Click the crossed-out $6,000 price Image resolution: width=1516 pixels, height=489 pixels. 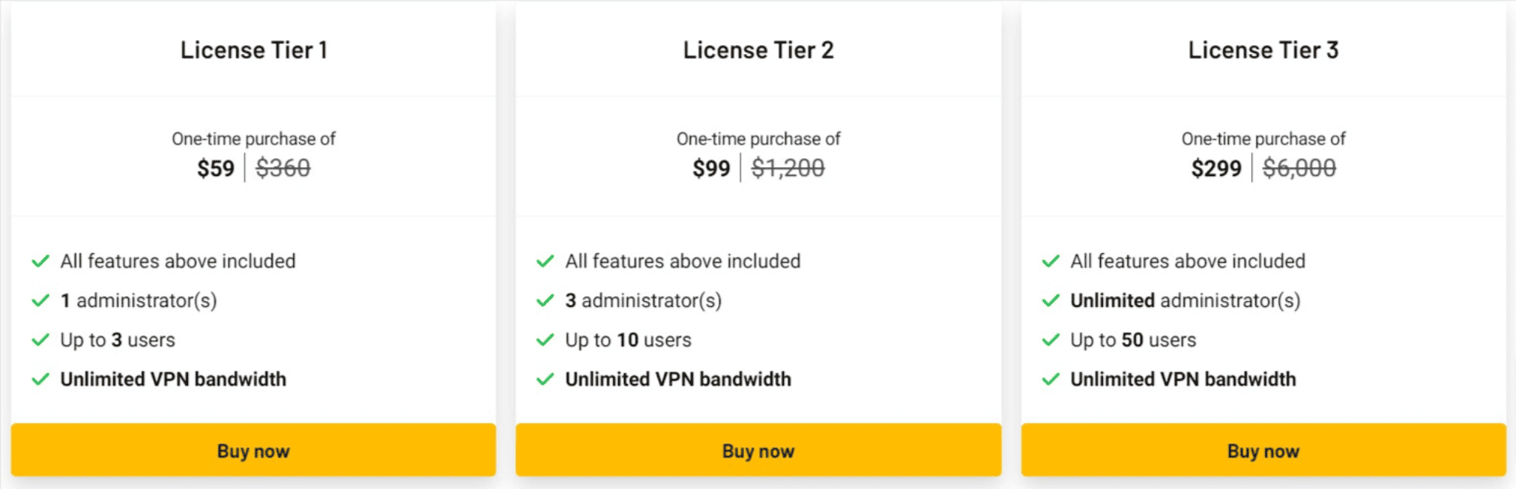[1299, 169]
